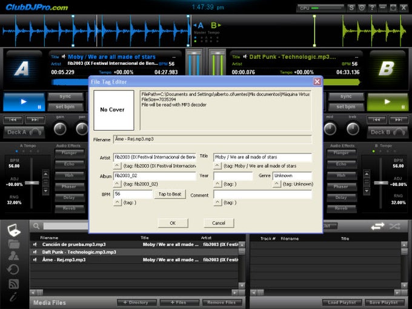This screenshot has width=412, height=309.
Task: Enable Echo effect on Deck B
Action: click(x=341, y=164)
